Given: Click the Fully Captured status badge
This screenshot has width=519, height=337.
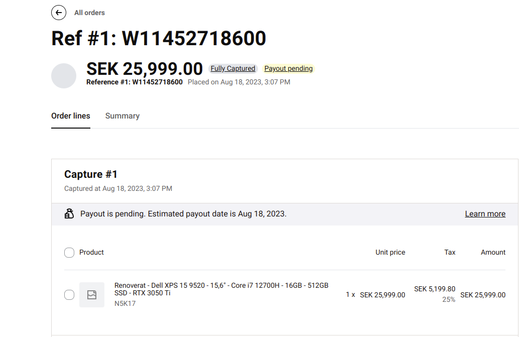Looking at the screenshot, I should coord(232,68).
